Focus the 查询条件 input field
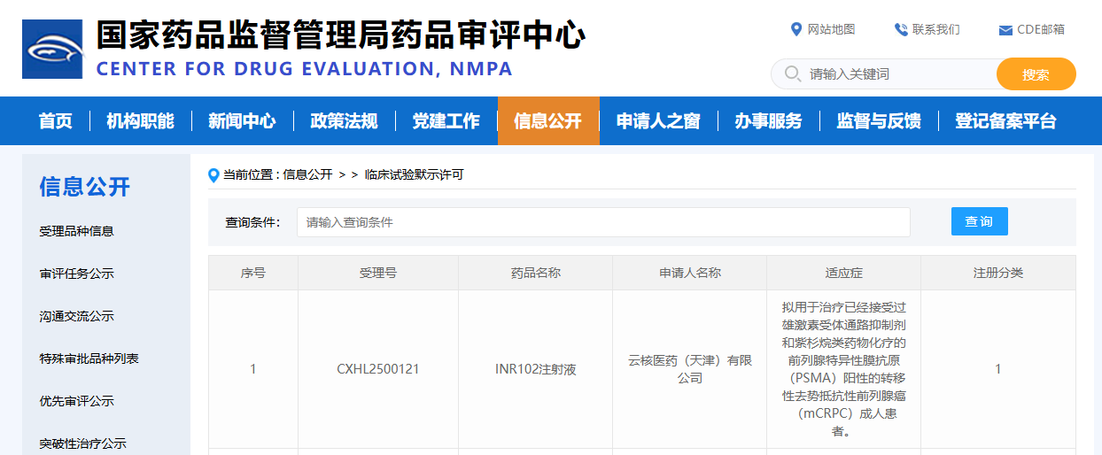This screenshot has width=1102, height=455. click(x=602, y=222)
